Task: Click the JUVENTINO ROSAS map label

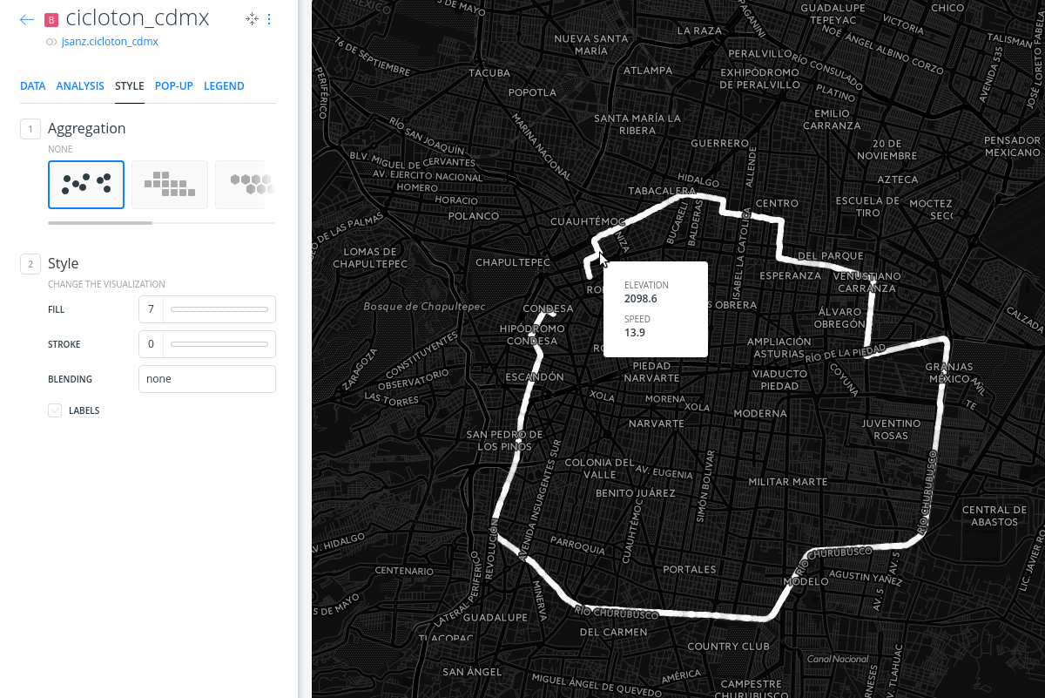Action: coord(891,429)
